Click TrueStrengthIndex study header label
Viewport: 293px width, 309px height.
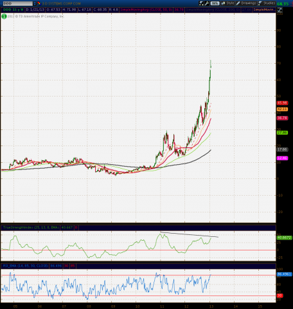tap(31, 227)
